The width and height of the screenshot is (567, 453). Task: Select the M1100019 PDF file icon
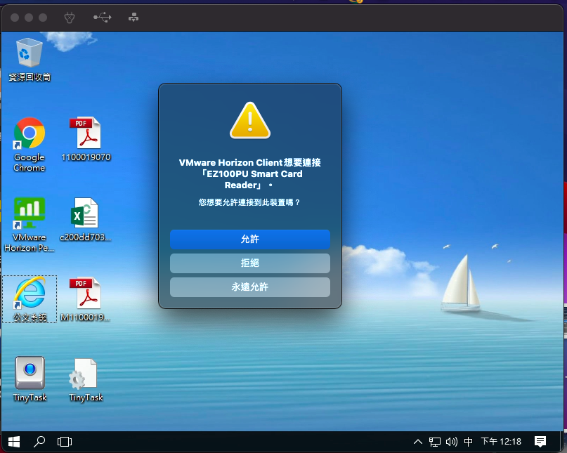(85, 300)
